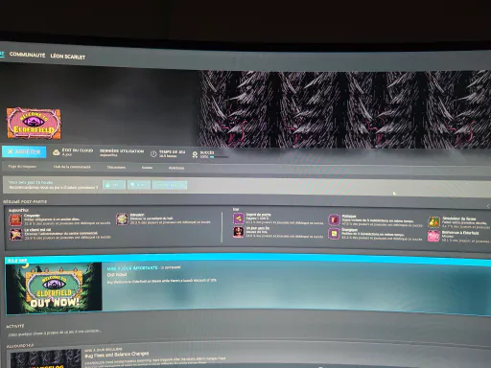Click the Argent de poche achievement icon
The image size is (491, 368).
[239, 218]
